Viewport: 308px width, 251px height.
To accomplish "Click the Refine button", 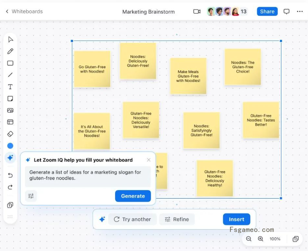I will (177, 219).
